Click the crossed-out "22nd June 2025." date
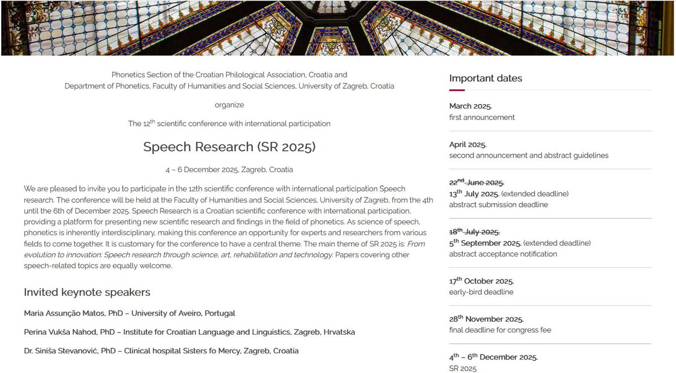 pos(477,182)
